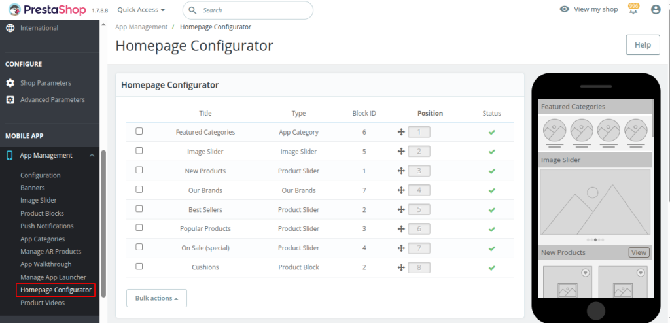Click the sidebar vertical scrollbar

click(103, 224)
